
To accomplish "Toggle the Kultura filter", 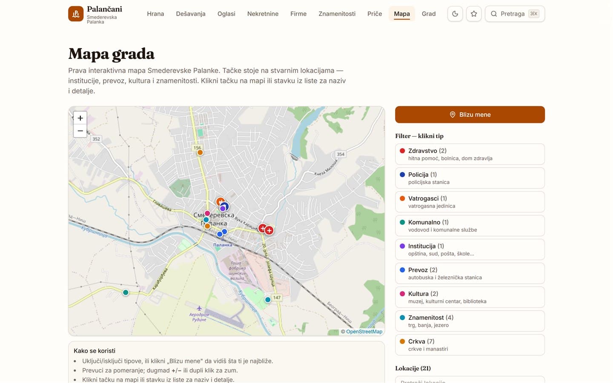I will coord(470,297).
